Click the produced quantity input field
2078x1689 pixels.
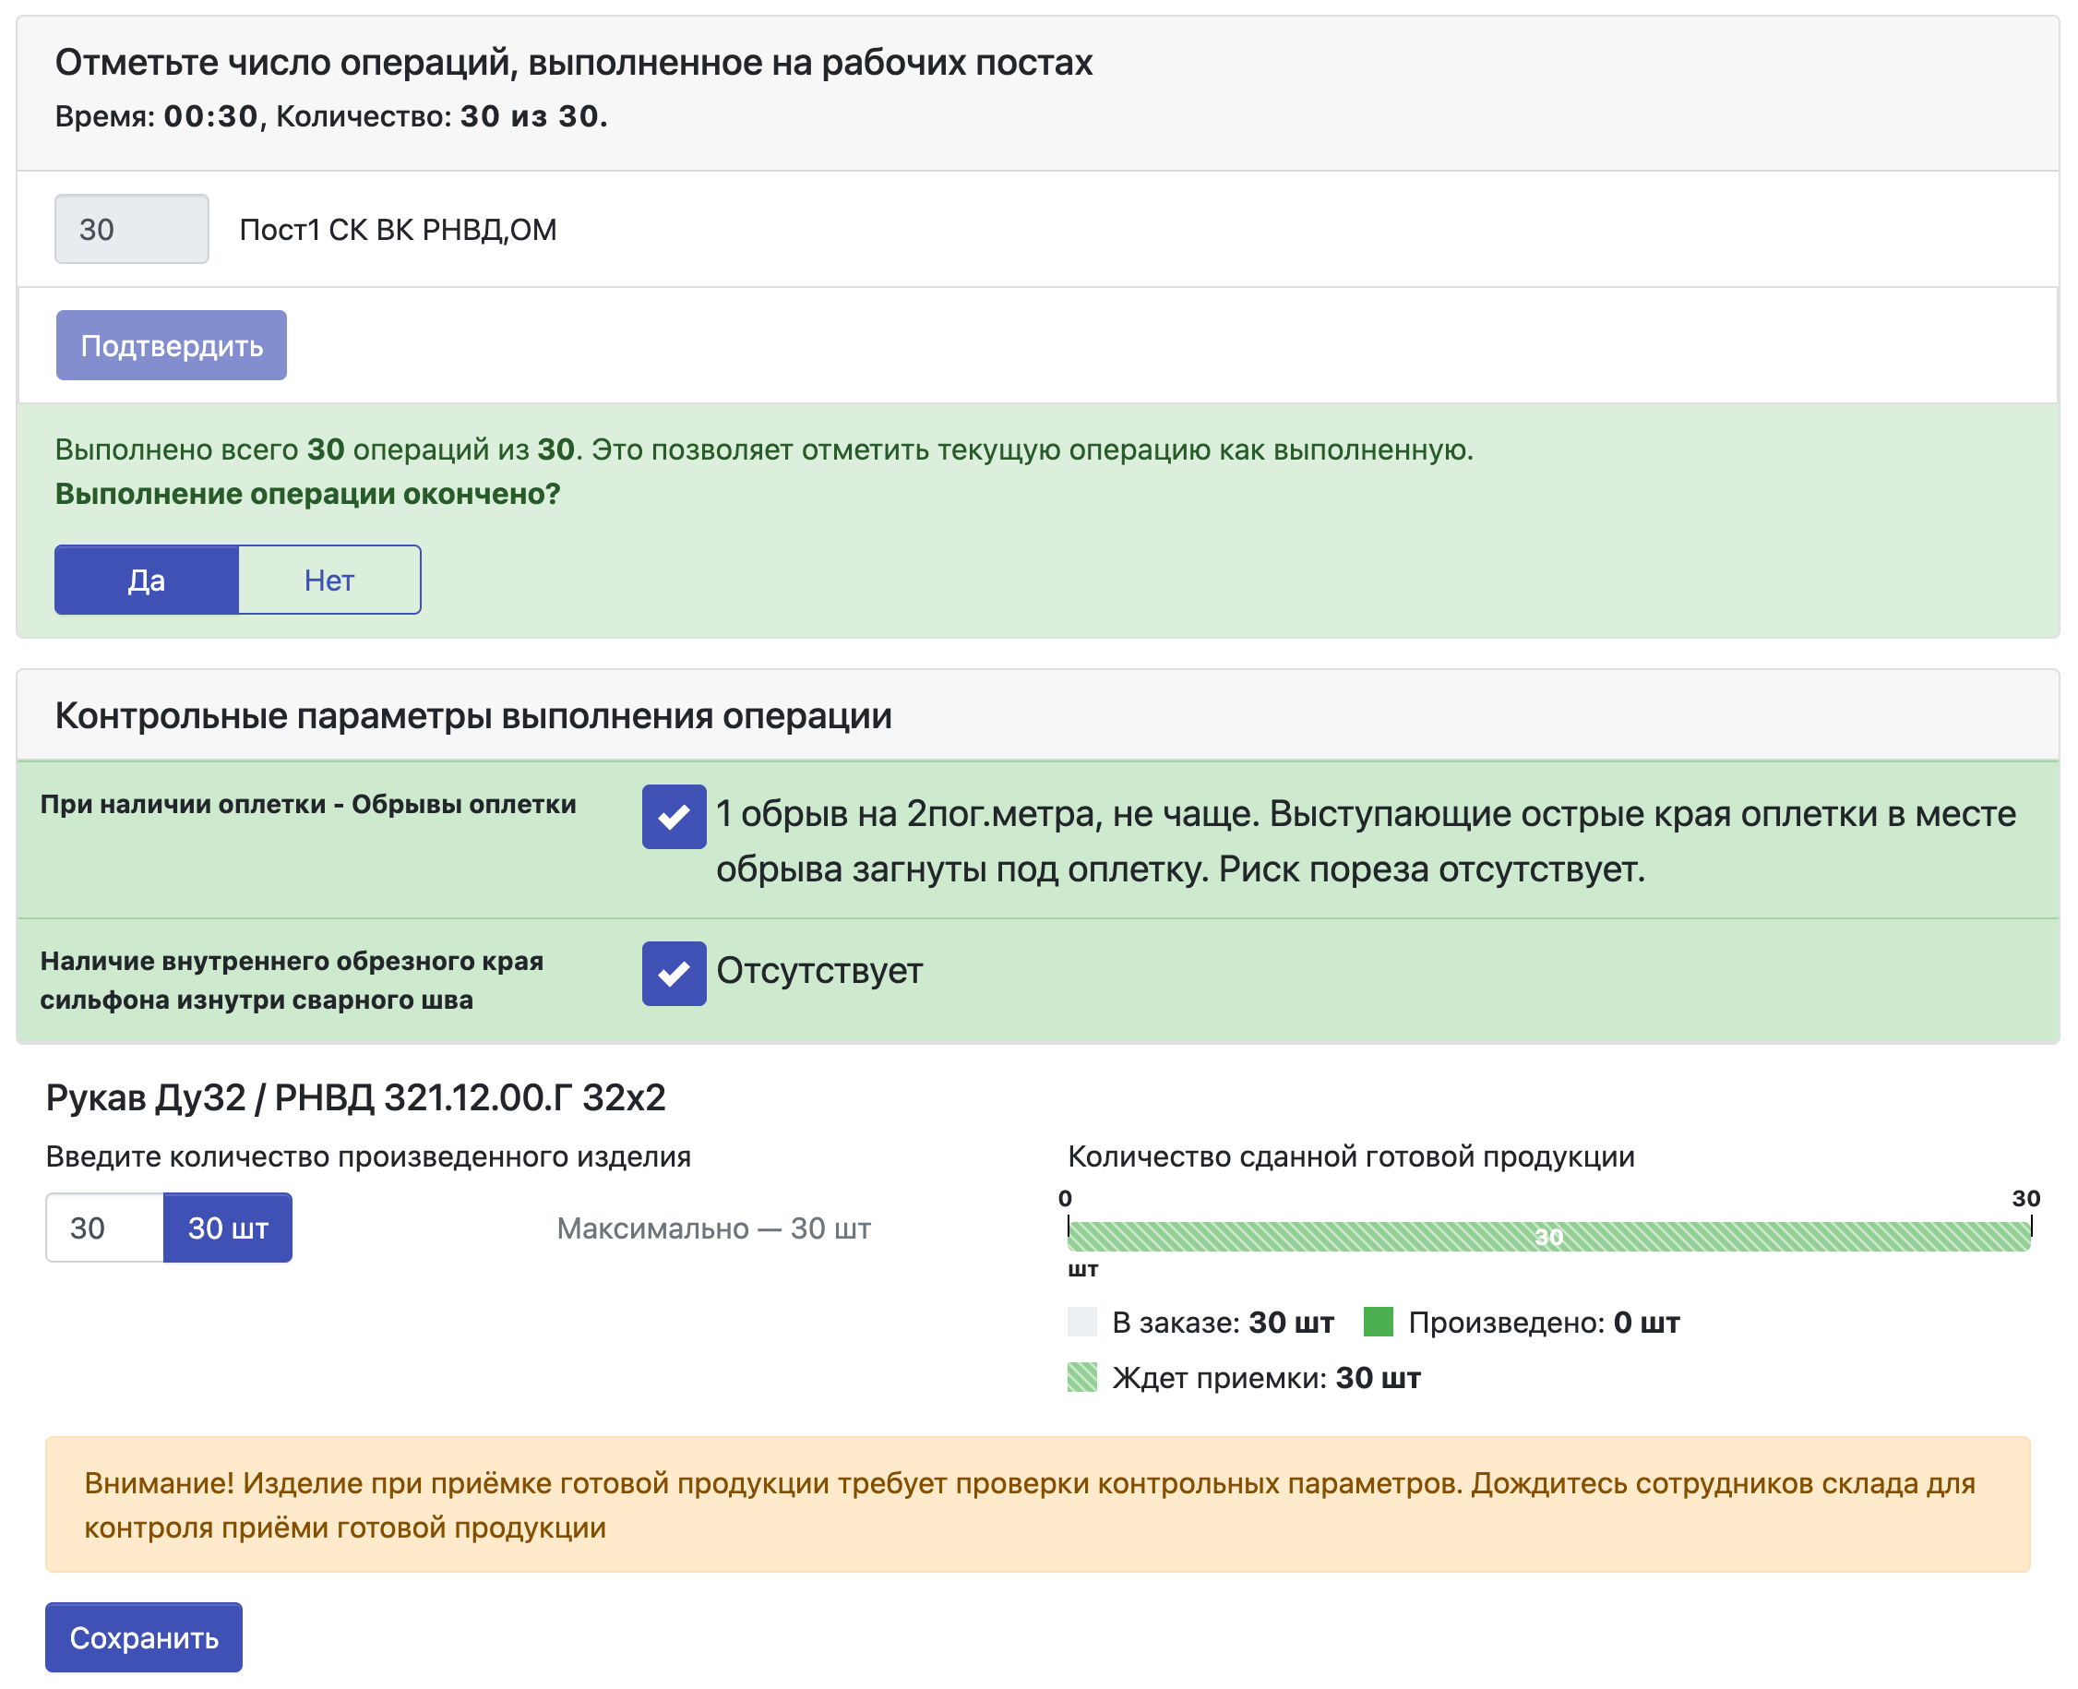105,1228
